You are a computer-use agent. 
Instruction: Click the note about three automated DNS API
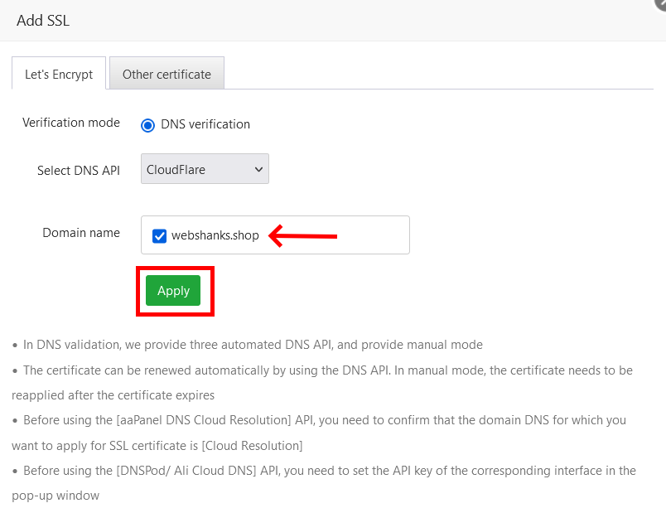click(x=253, y=345)
